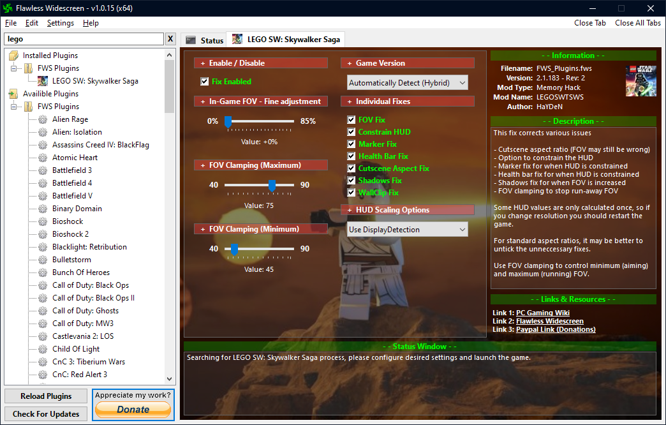Click the gear icon beside Child Of Light

(43, 349)
